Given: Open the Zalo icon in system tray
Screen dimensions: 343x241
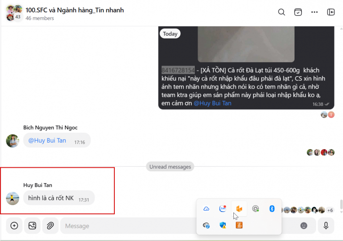Looking at the screenshot, I should coord(223,209).
